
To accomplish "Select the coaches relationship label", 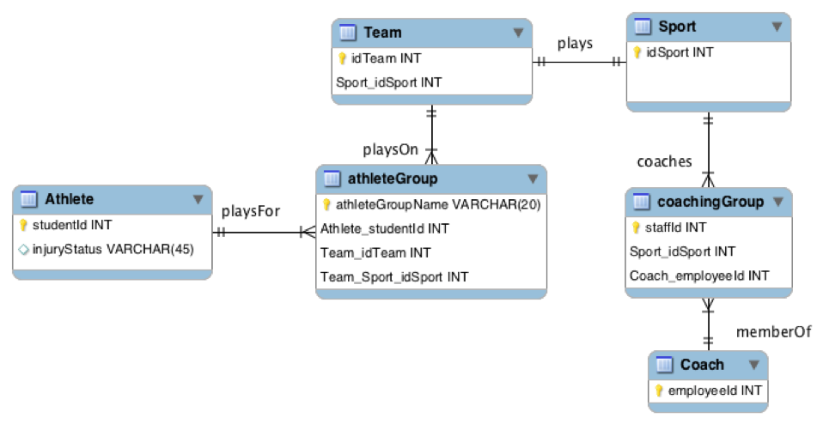I will point(664,161).
